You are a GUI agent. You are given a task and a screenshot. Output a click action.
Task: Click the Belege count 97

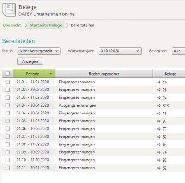click(165, 121)
